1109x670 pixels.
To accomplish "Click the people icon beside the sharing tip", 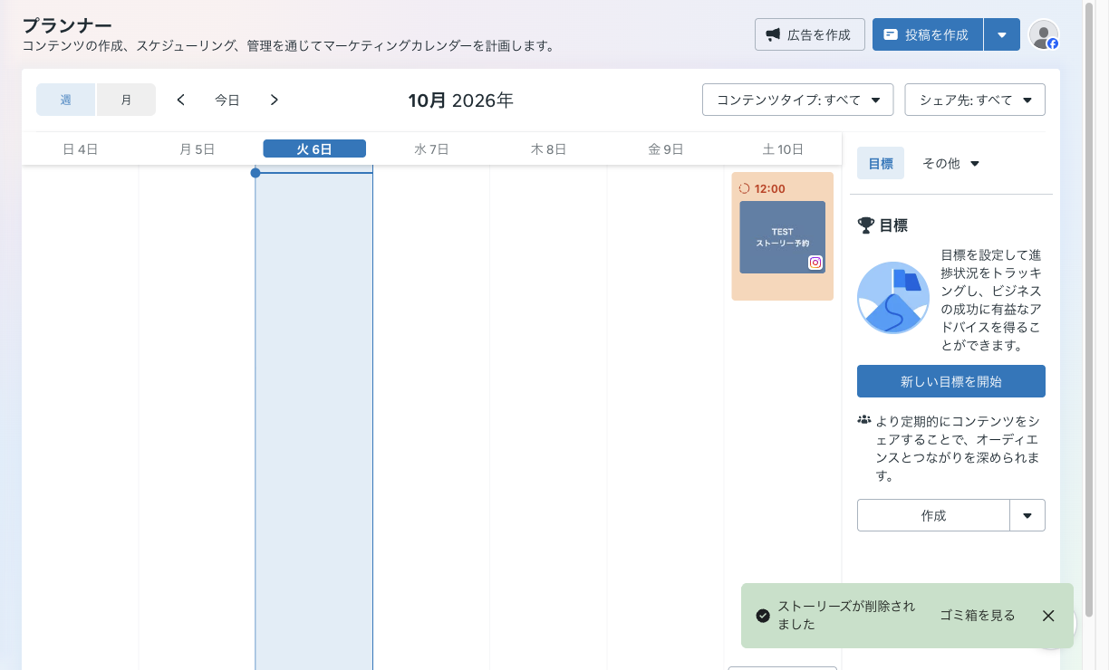I will click(864, 420).
